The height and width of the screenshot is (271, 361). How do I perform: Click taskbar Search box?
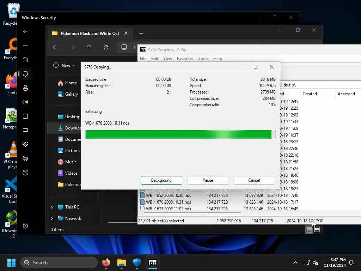point(59,263)
